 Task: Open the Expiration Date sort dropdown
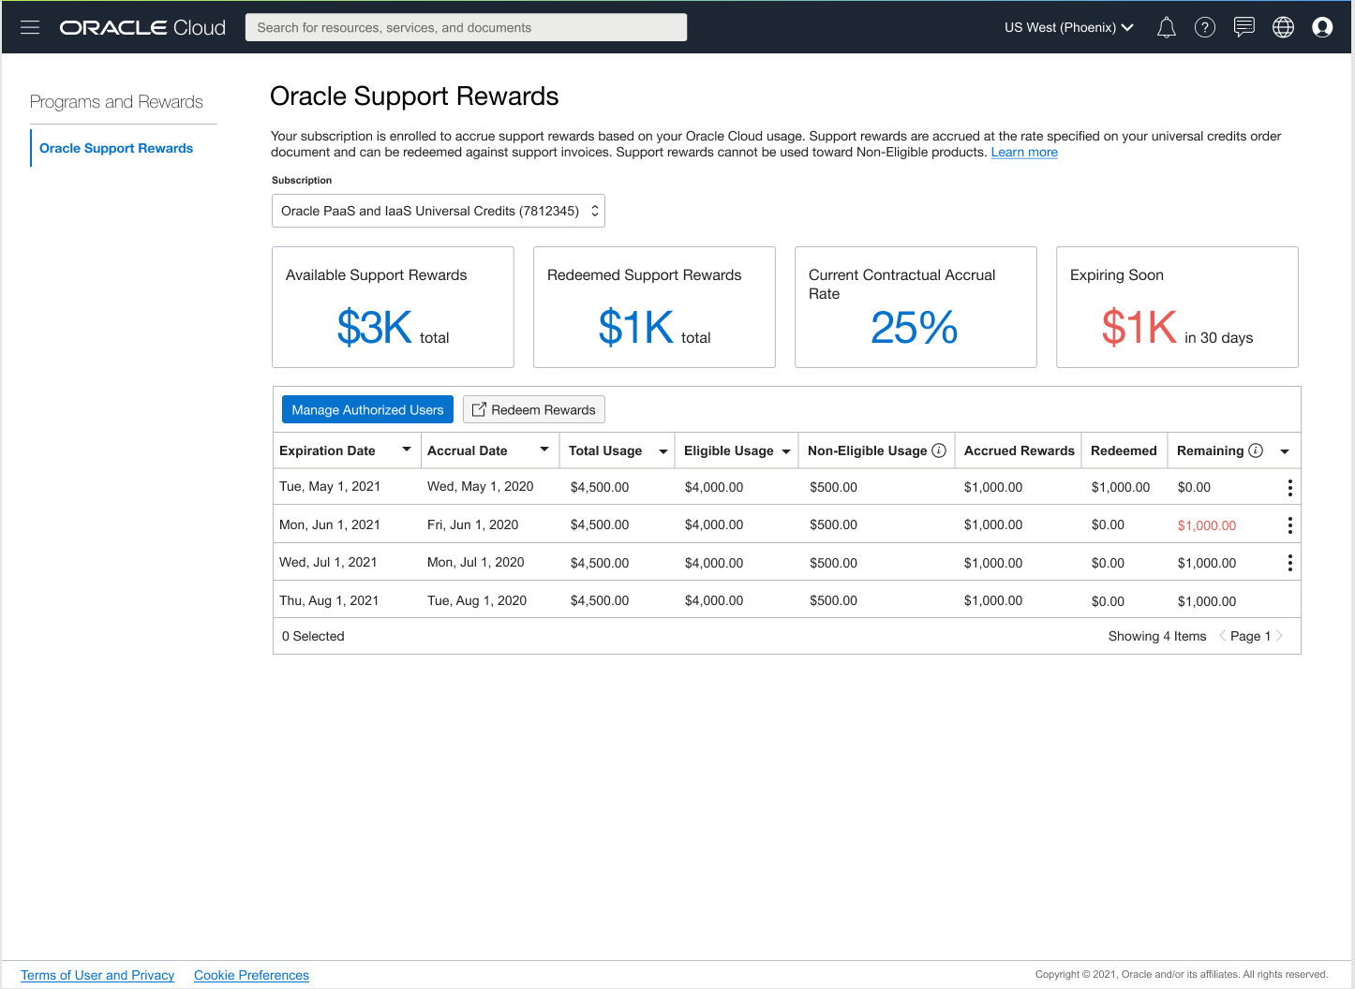(407, 450)
